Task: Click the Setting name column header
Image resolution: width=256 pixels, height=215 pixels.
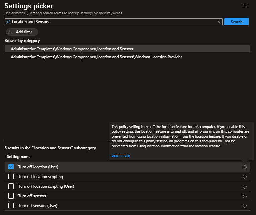Action: coord(19,157)
